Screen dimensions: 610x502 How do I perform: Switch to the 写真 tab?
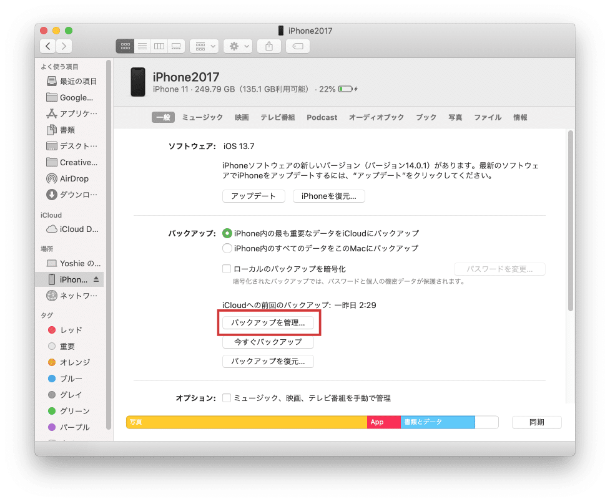tap(455, 117)
